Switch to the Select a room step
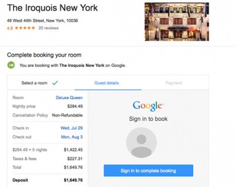This screenshot has width=235, height=187. [x=34, y=83]
